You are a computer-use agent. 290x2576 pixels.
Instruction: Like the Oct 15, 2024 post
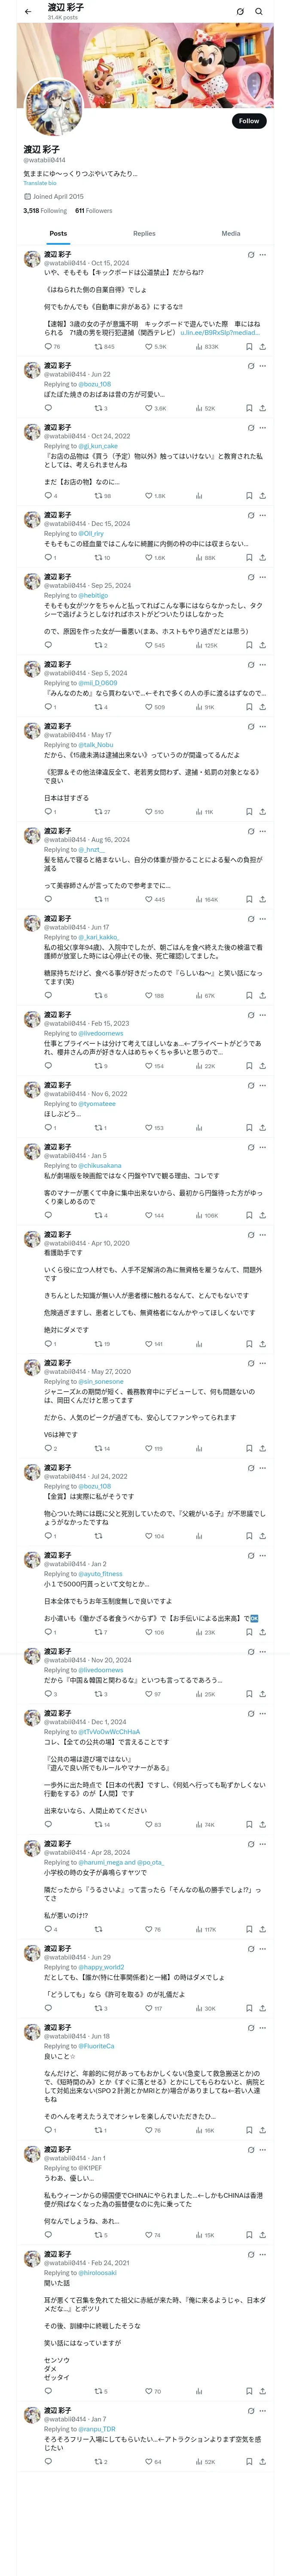coord(149,346)
